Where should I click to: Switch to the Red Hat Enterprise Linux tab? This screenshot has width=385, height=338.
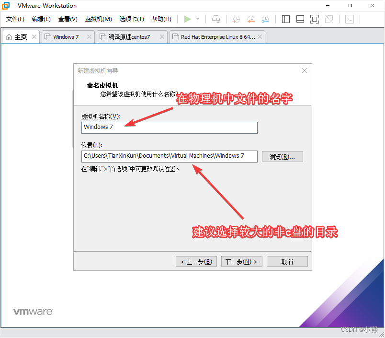pyautogui.click(x=218, y=37)
